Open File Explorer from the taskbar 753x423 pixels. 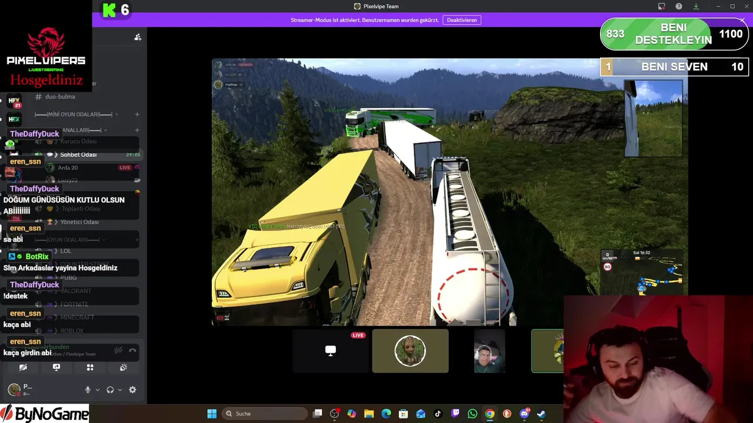coord(369,414)
